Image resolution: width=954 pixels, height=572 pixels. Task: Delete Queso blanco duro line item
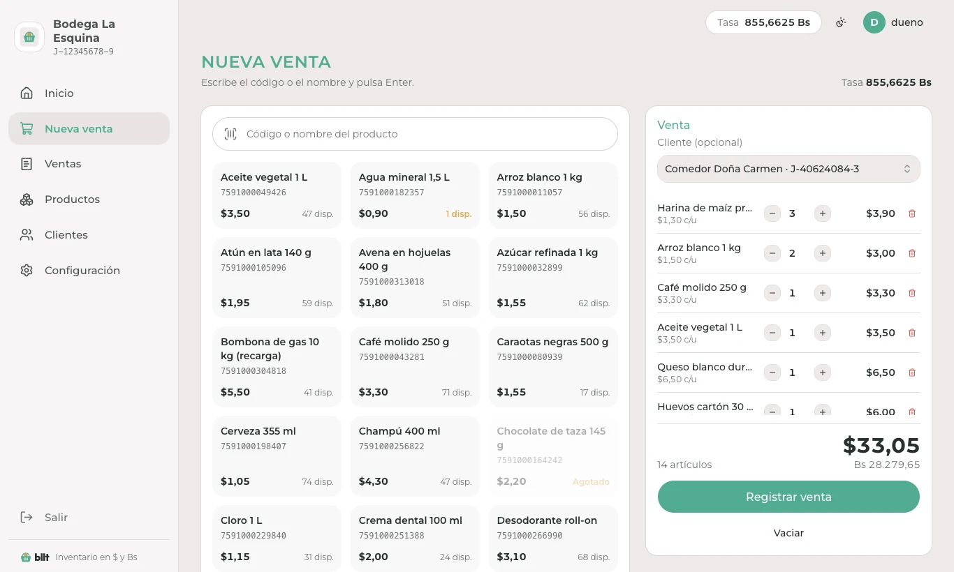(911, 372)
